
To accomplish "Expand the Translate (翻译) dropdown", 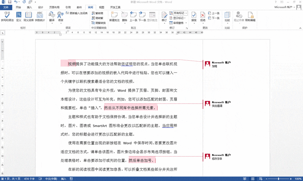I will click(52, 17).
